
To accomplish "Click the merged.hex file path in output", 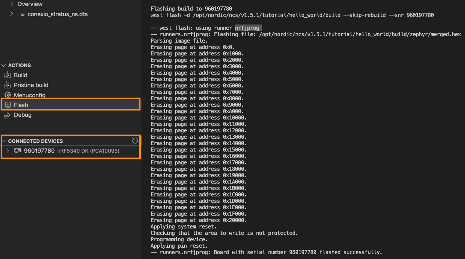I will [360, 34].
